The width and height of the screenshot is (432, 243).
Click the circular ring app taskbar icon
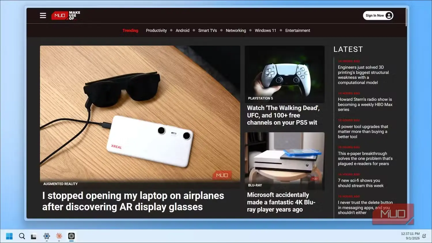click(x=71, y=236)
